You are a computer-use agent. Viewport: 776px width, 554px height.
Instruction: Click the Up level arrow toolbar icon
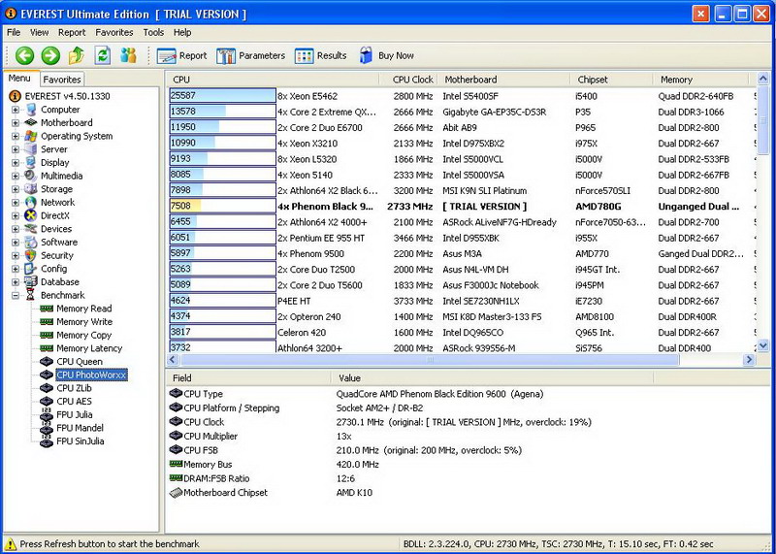(77, 55)
